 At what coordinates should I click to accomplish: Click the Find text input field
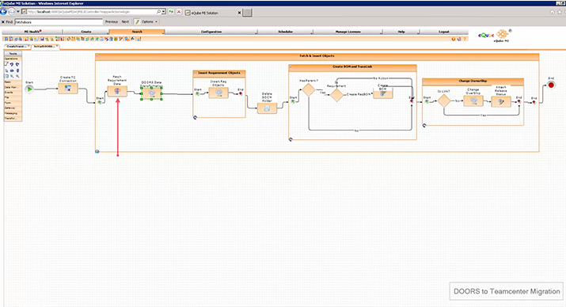59,22
